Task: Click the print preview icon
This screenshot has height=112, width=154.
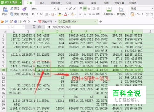Action: click(20, 22)
